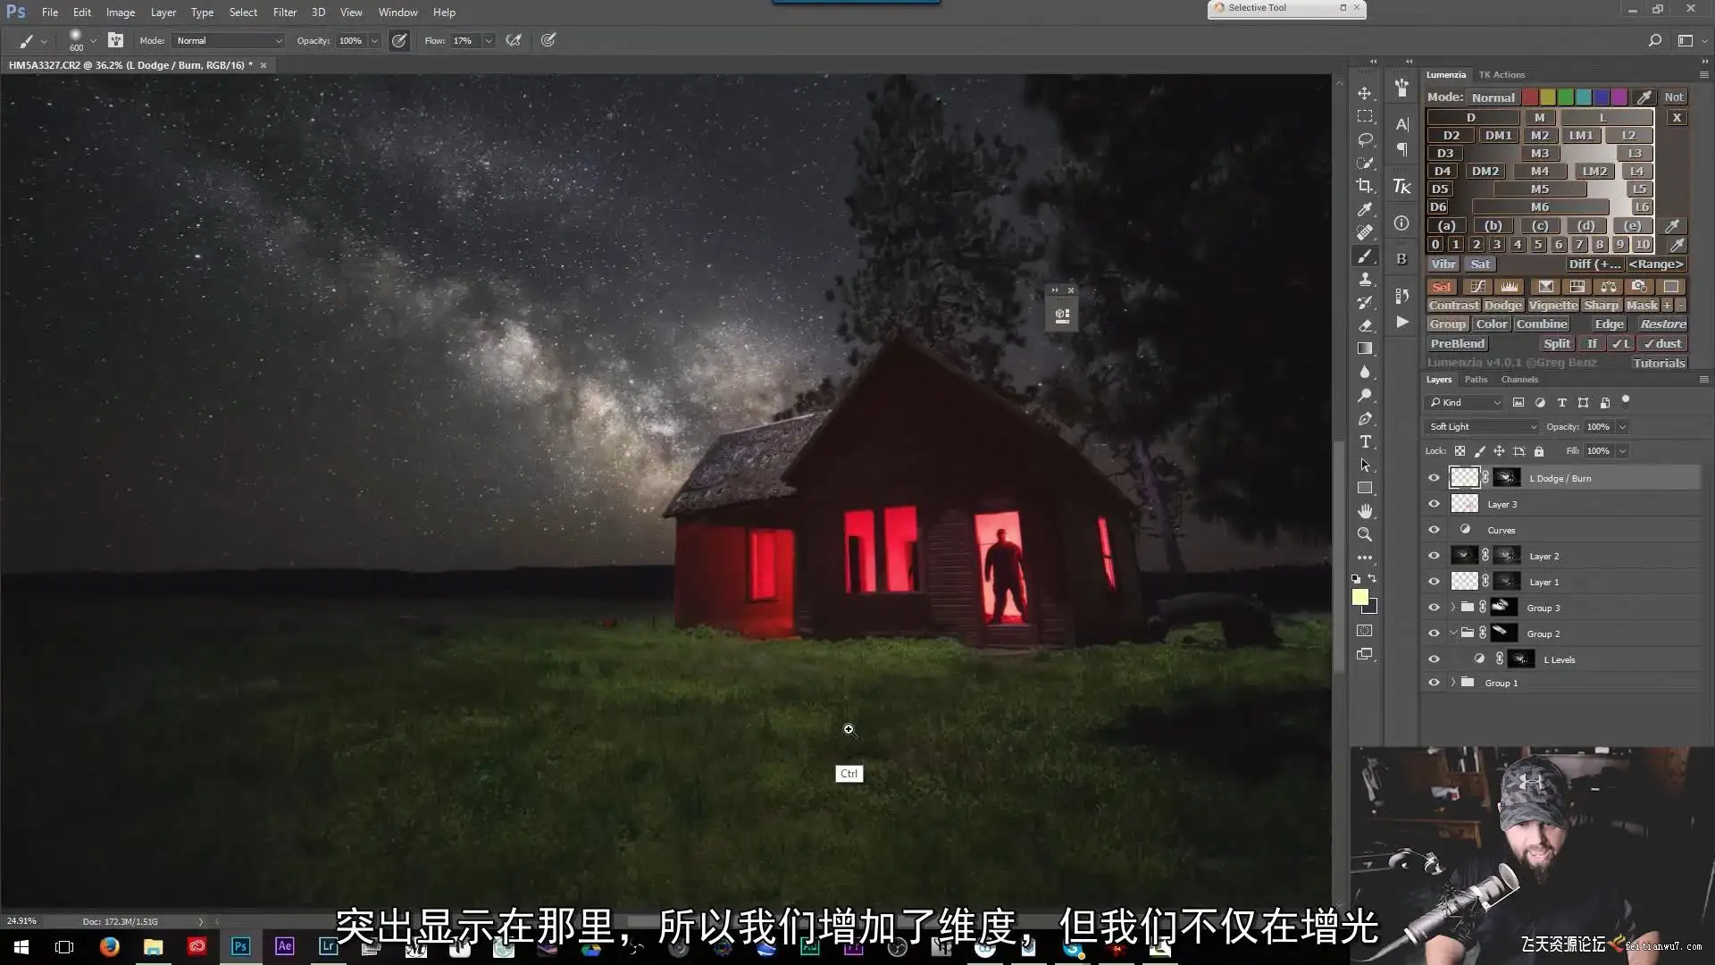The width and height of the screenshot is (1715, 965).
Task: Select the Hand tool
Action: [x=1365, y=511]
